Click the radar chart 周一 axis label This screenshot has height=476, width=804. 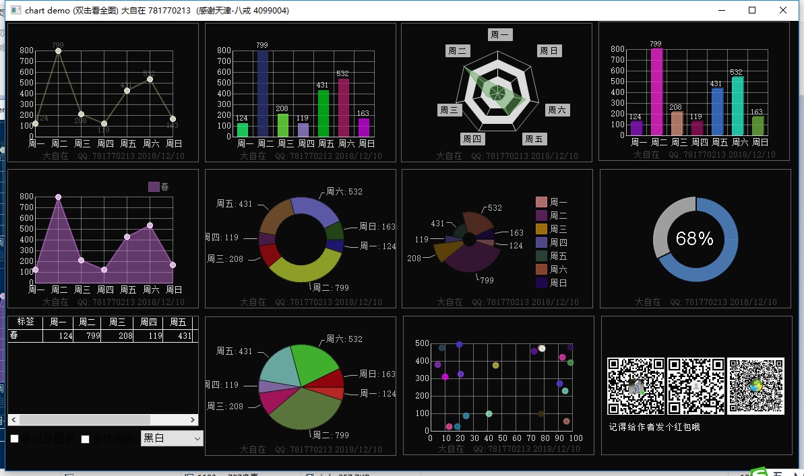(x=500, y=34)
